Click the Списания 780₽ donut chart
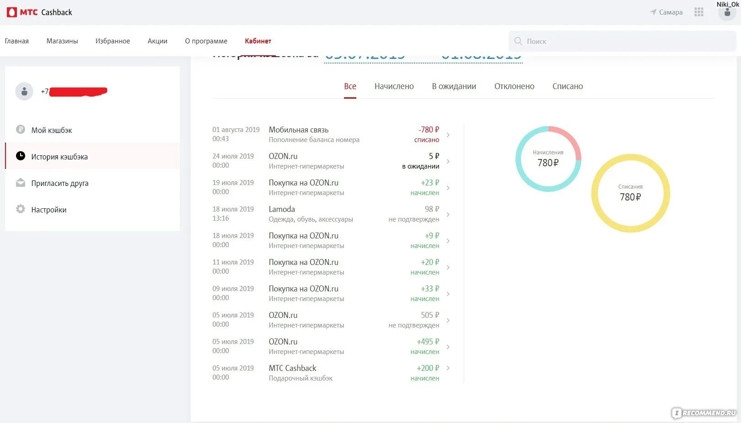 [631, 193]
